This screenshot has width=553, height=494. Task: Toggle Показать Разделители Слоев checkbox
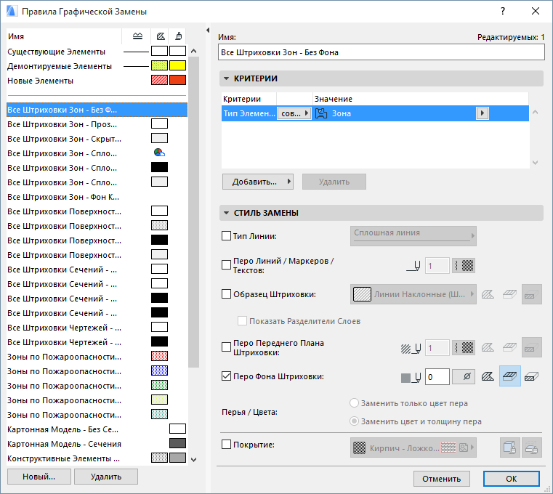(x=242, y=321)
